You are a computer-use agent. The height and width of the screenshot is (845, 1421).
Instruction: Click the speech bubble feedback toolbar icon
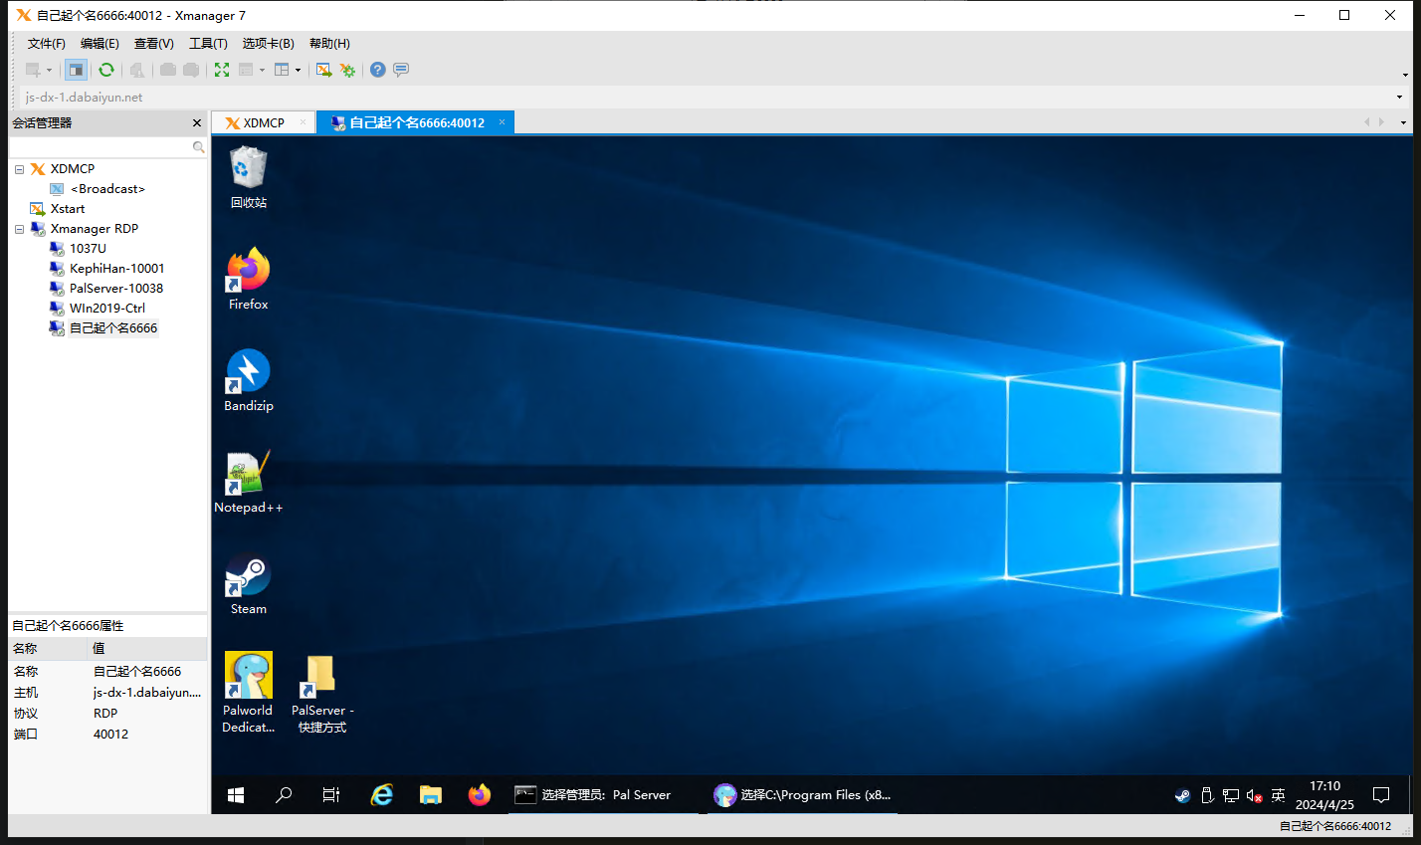pyautogui.click(x=401, y=70)
